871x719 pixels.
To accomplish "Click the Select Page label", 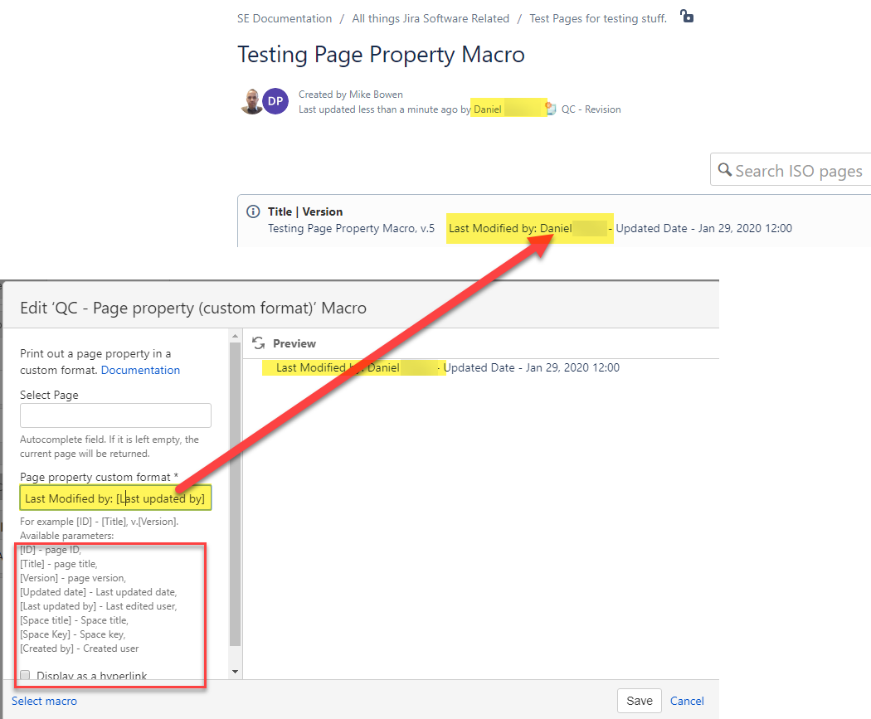I will [49, 395].
